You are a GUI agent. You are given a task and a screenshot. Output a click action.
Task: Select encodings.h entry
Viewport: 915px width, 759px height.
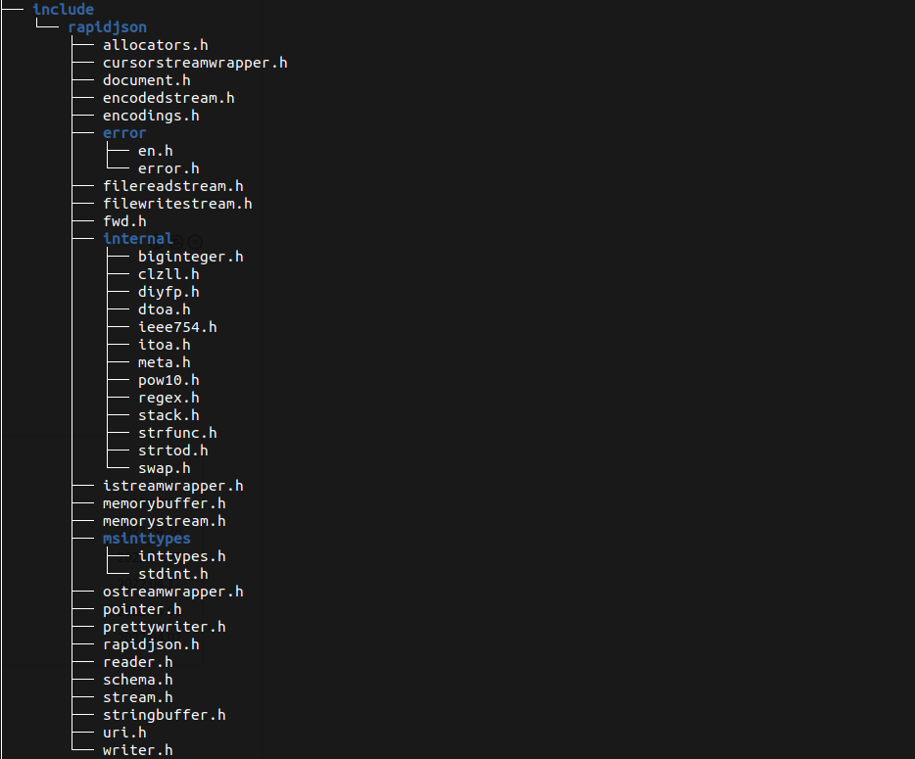[151, 116]
